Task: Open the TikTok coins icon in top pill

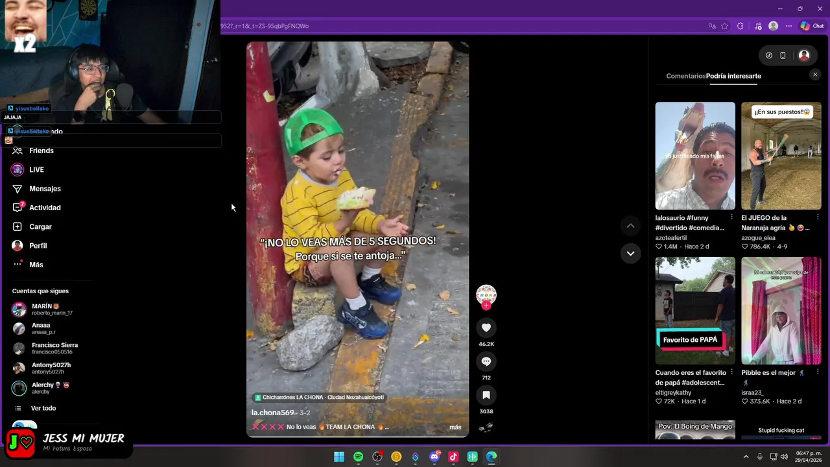Action: pos(769,56)
